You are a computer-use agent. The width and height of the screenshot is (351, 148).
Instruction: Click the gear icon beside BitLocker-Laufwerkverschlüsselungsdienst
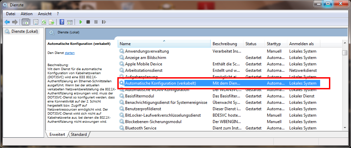tap(121, 115)
